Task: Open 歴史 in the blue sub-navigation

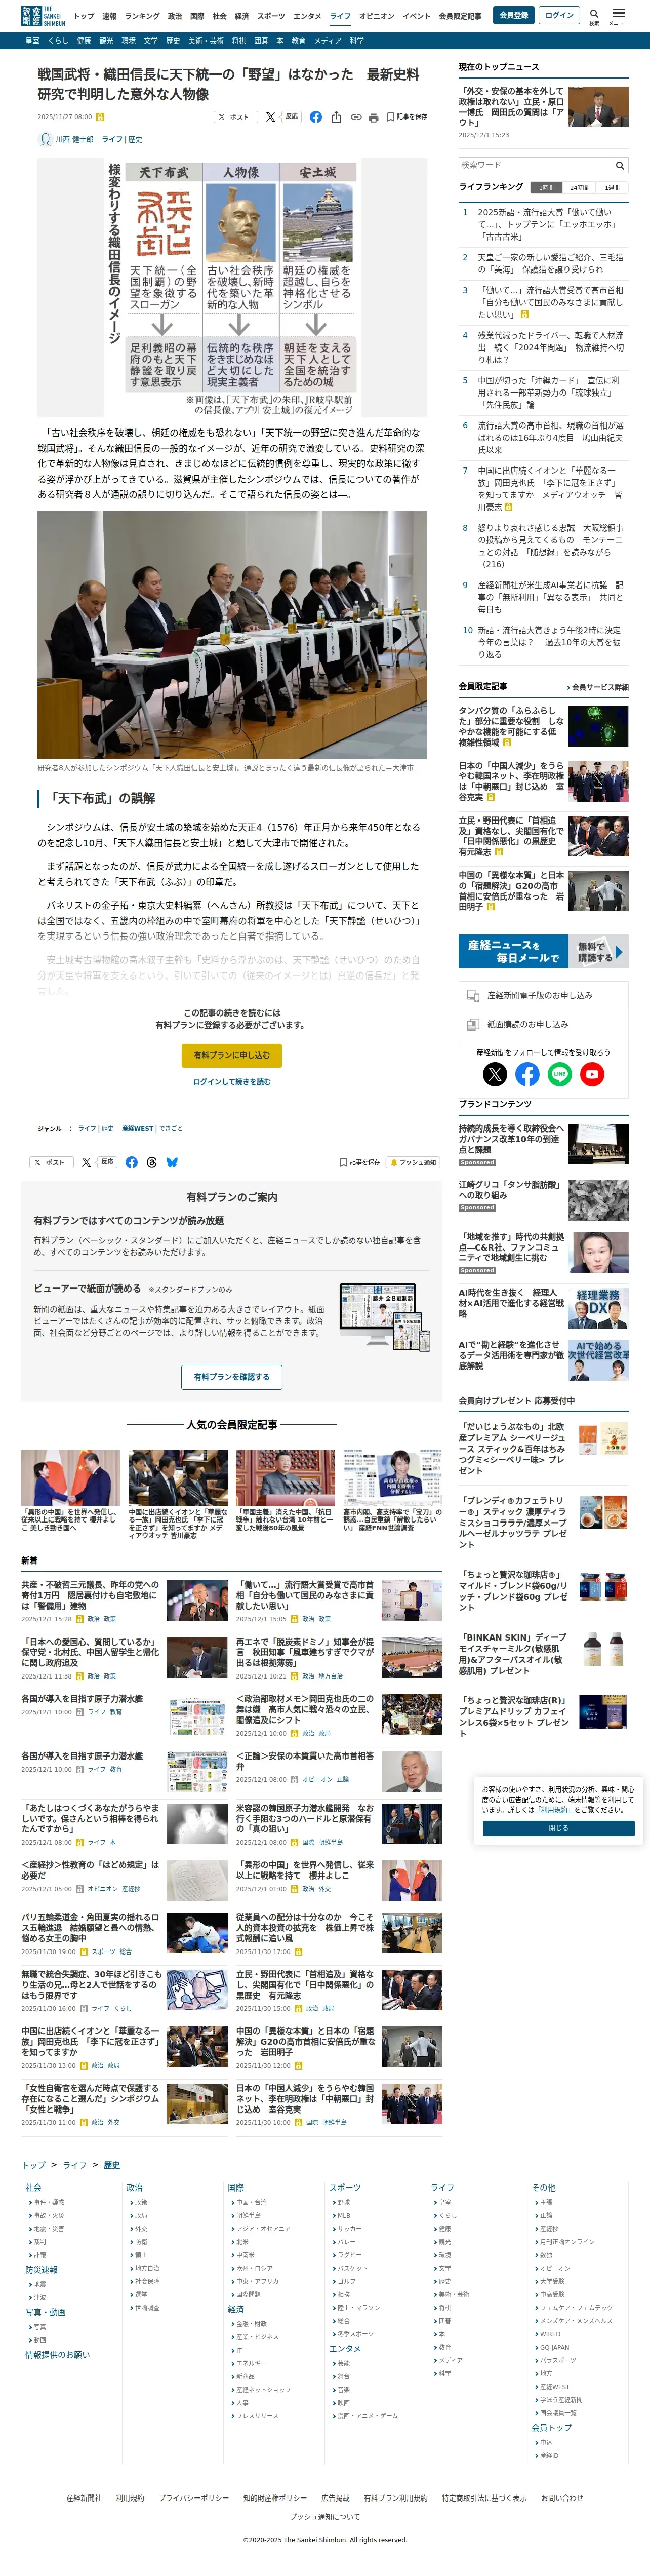Action: click(x=172, y=41)
